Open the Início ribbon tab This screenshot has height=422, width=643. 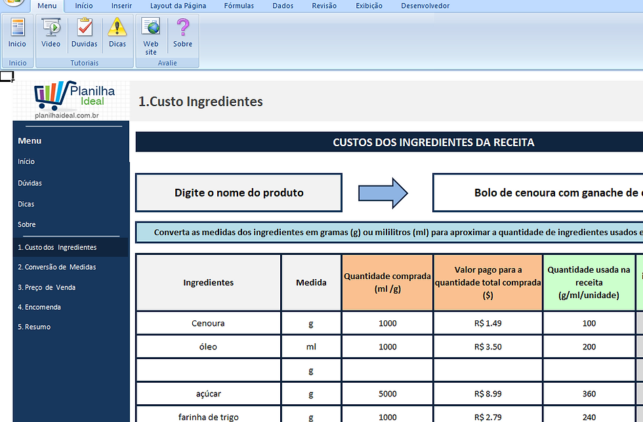[x=84, y=6]
